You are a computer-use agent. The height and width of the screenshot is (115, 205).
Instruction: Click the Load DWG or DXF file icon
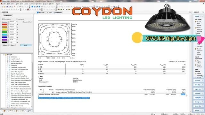196,28
